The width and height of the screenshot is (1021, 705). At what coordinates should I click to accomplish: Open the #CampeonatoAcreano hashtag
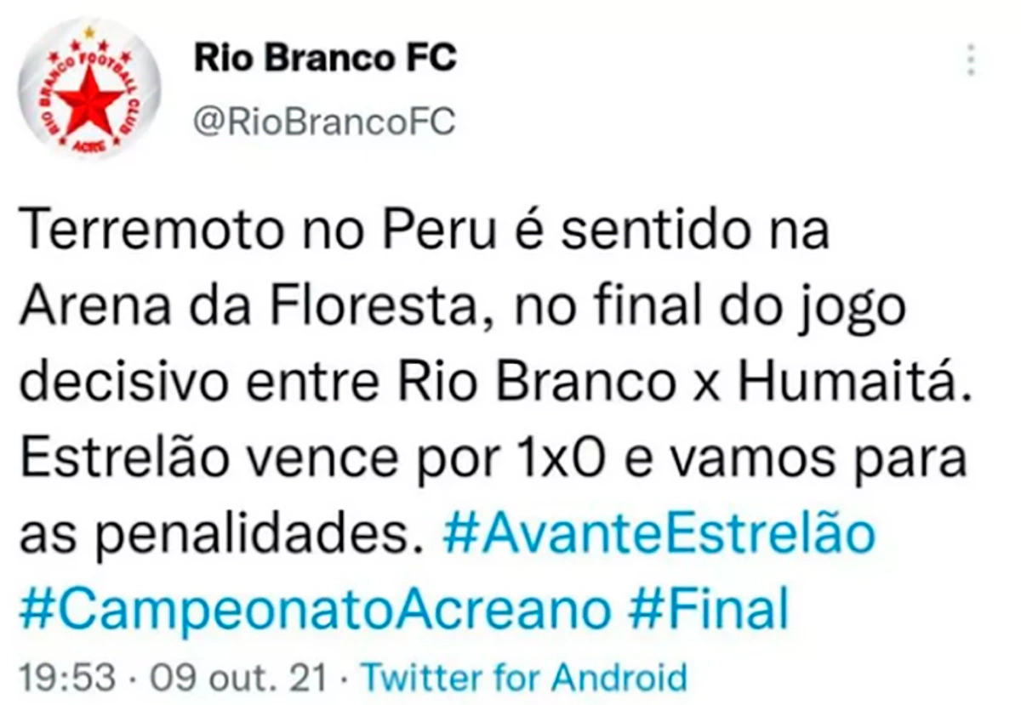tap(314, 609)
